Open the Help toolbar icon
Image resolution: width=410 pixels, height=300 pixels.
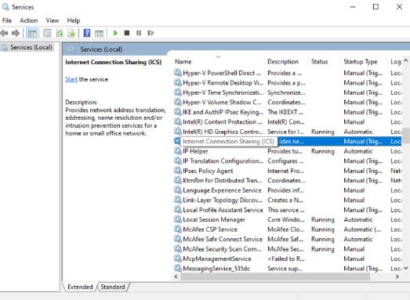point(87,33)
